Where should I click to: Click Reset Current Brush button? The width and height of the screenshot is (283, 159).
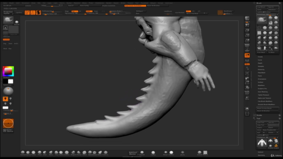[268, 108]
